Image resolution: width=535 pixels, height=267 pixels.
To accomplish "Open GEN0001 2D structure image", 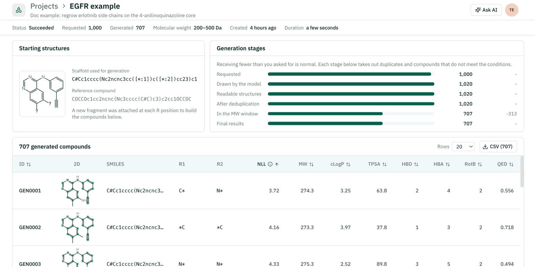I will [x=77, y=191].
